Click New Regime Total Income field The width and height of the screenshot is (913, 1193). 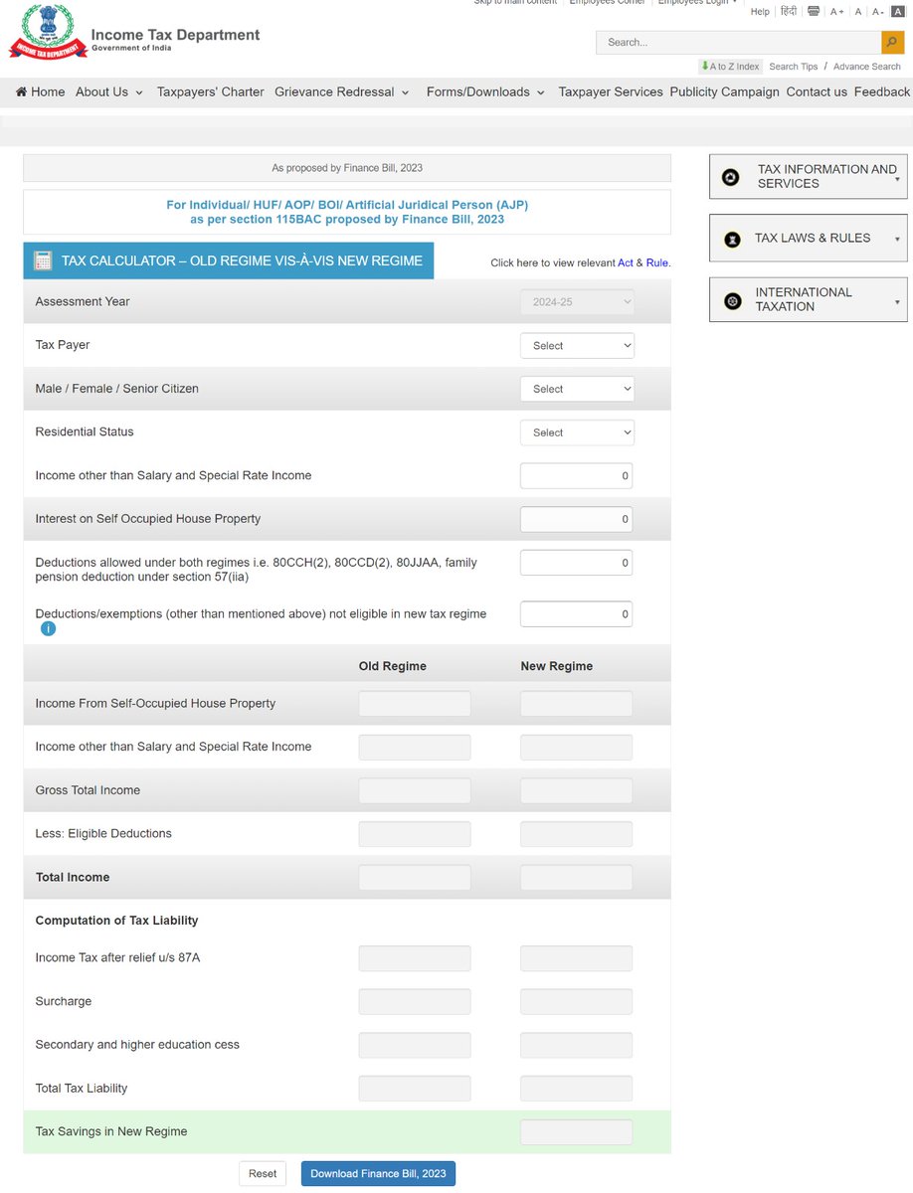(x=576, y=878)
